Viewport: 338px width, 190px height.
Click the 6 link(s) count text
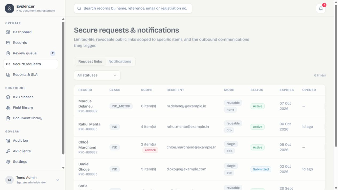320,76
